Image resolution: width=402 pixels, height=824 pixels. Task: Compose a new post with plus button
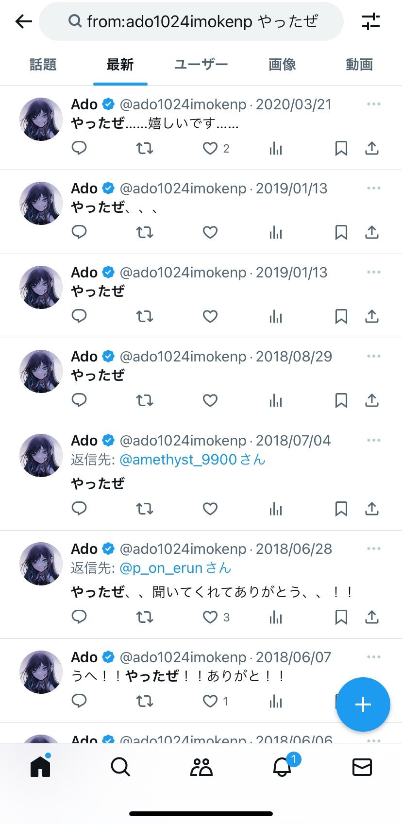(363, 704)
